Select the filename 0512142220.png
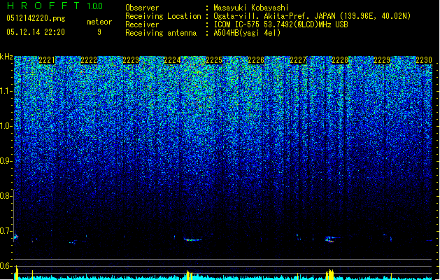Screen dimensions: 440x280 pos(36,18)
